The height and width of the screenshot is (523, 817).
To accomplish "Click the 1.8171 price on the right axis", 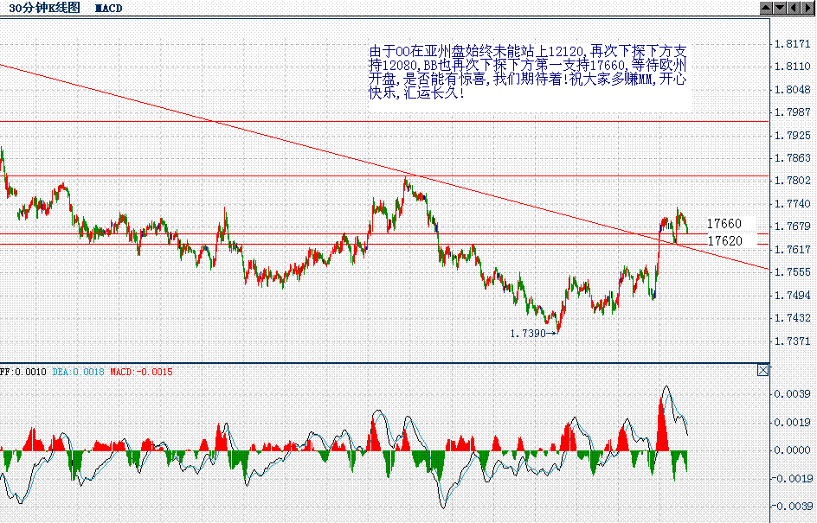I will [792, 44].
